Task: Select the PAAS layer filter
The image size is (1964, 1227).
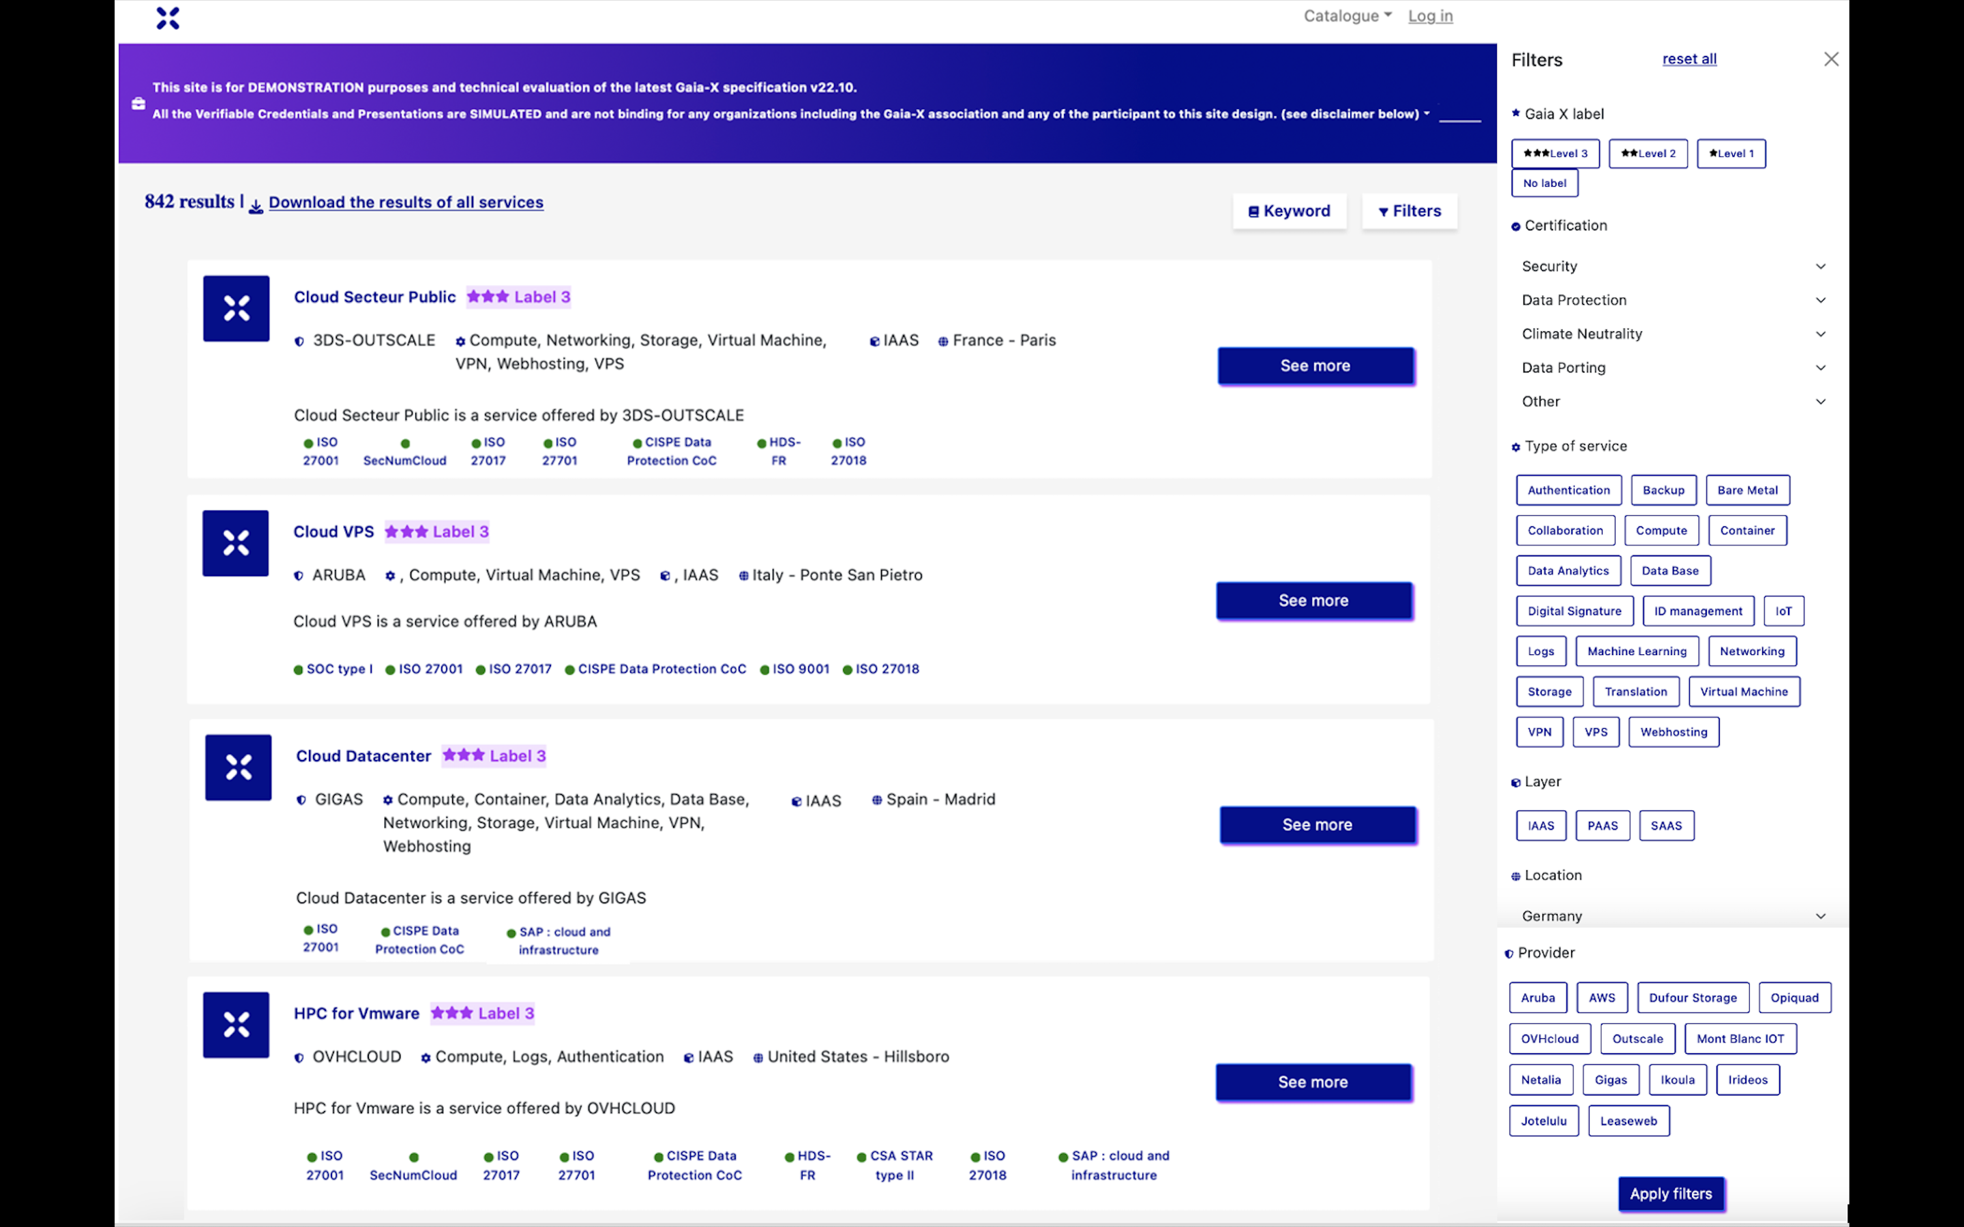Action: click(x=1602, y=826)
